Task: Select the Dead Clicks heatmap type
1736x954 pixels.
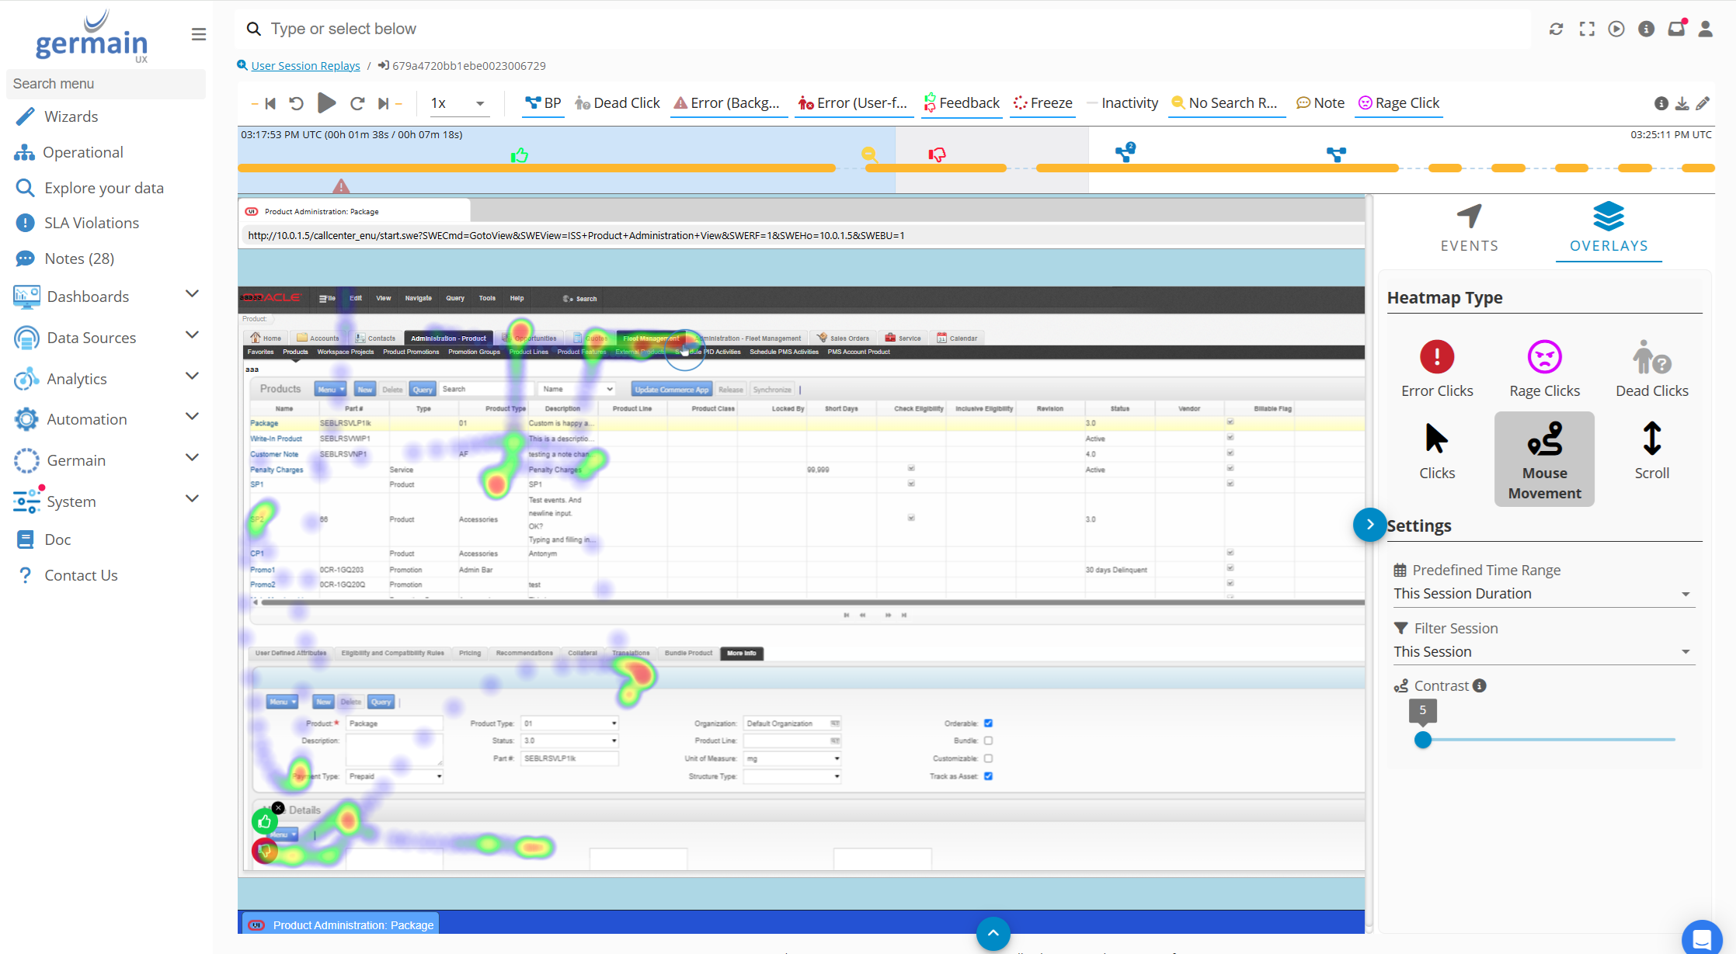Action: 1651,369
